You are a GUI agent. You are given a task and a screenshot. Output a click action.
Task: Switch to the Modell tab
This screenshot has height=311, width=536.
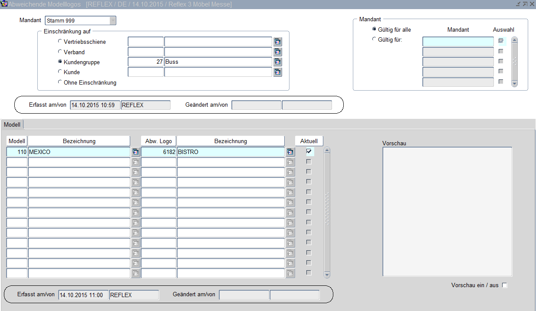click(x=12, y=124)
